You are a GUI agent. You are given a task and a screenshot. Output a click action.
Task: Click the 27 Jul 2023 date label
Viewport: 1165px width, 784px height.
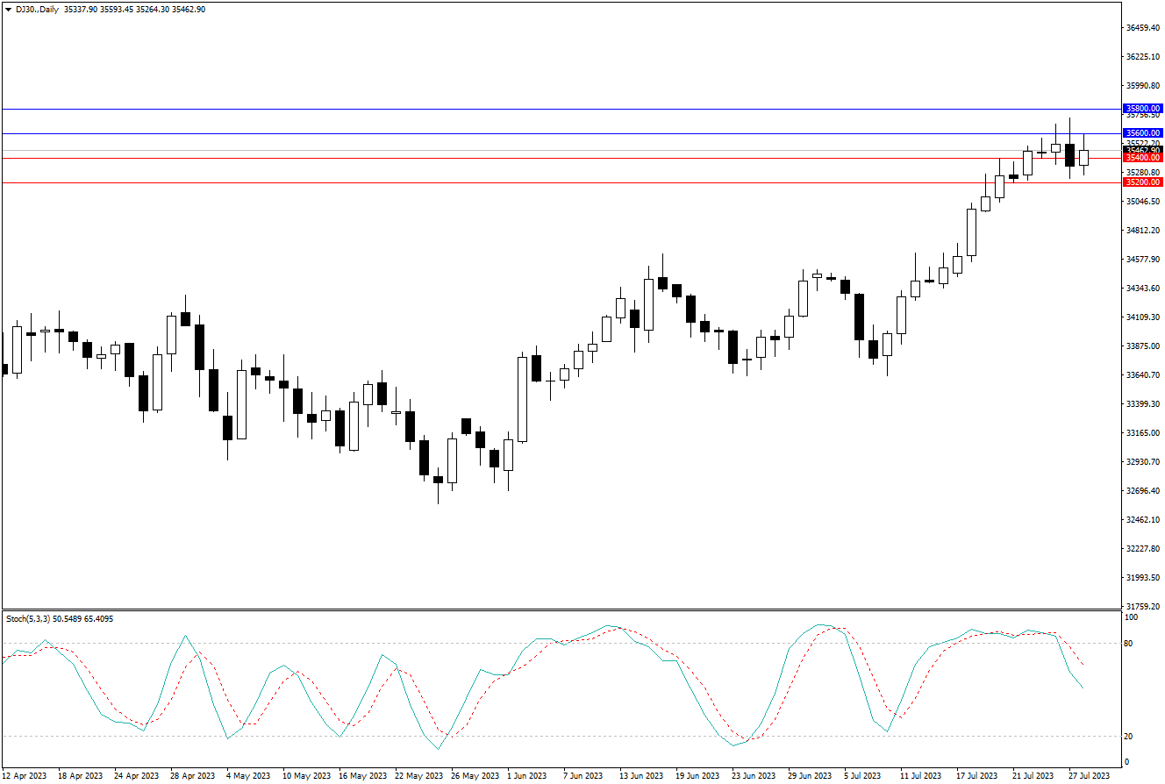pyautogui.click(x=1089, y=775)
